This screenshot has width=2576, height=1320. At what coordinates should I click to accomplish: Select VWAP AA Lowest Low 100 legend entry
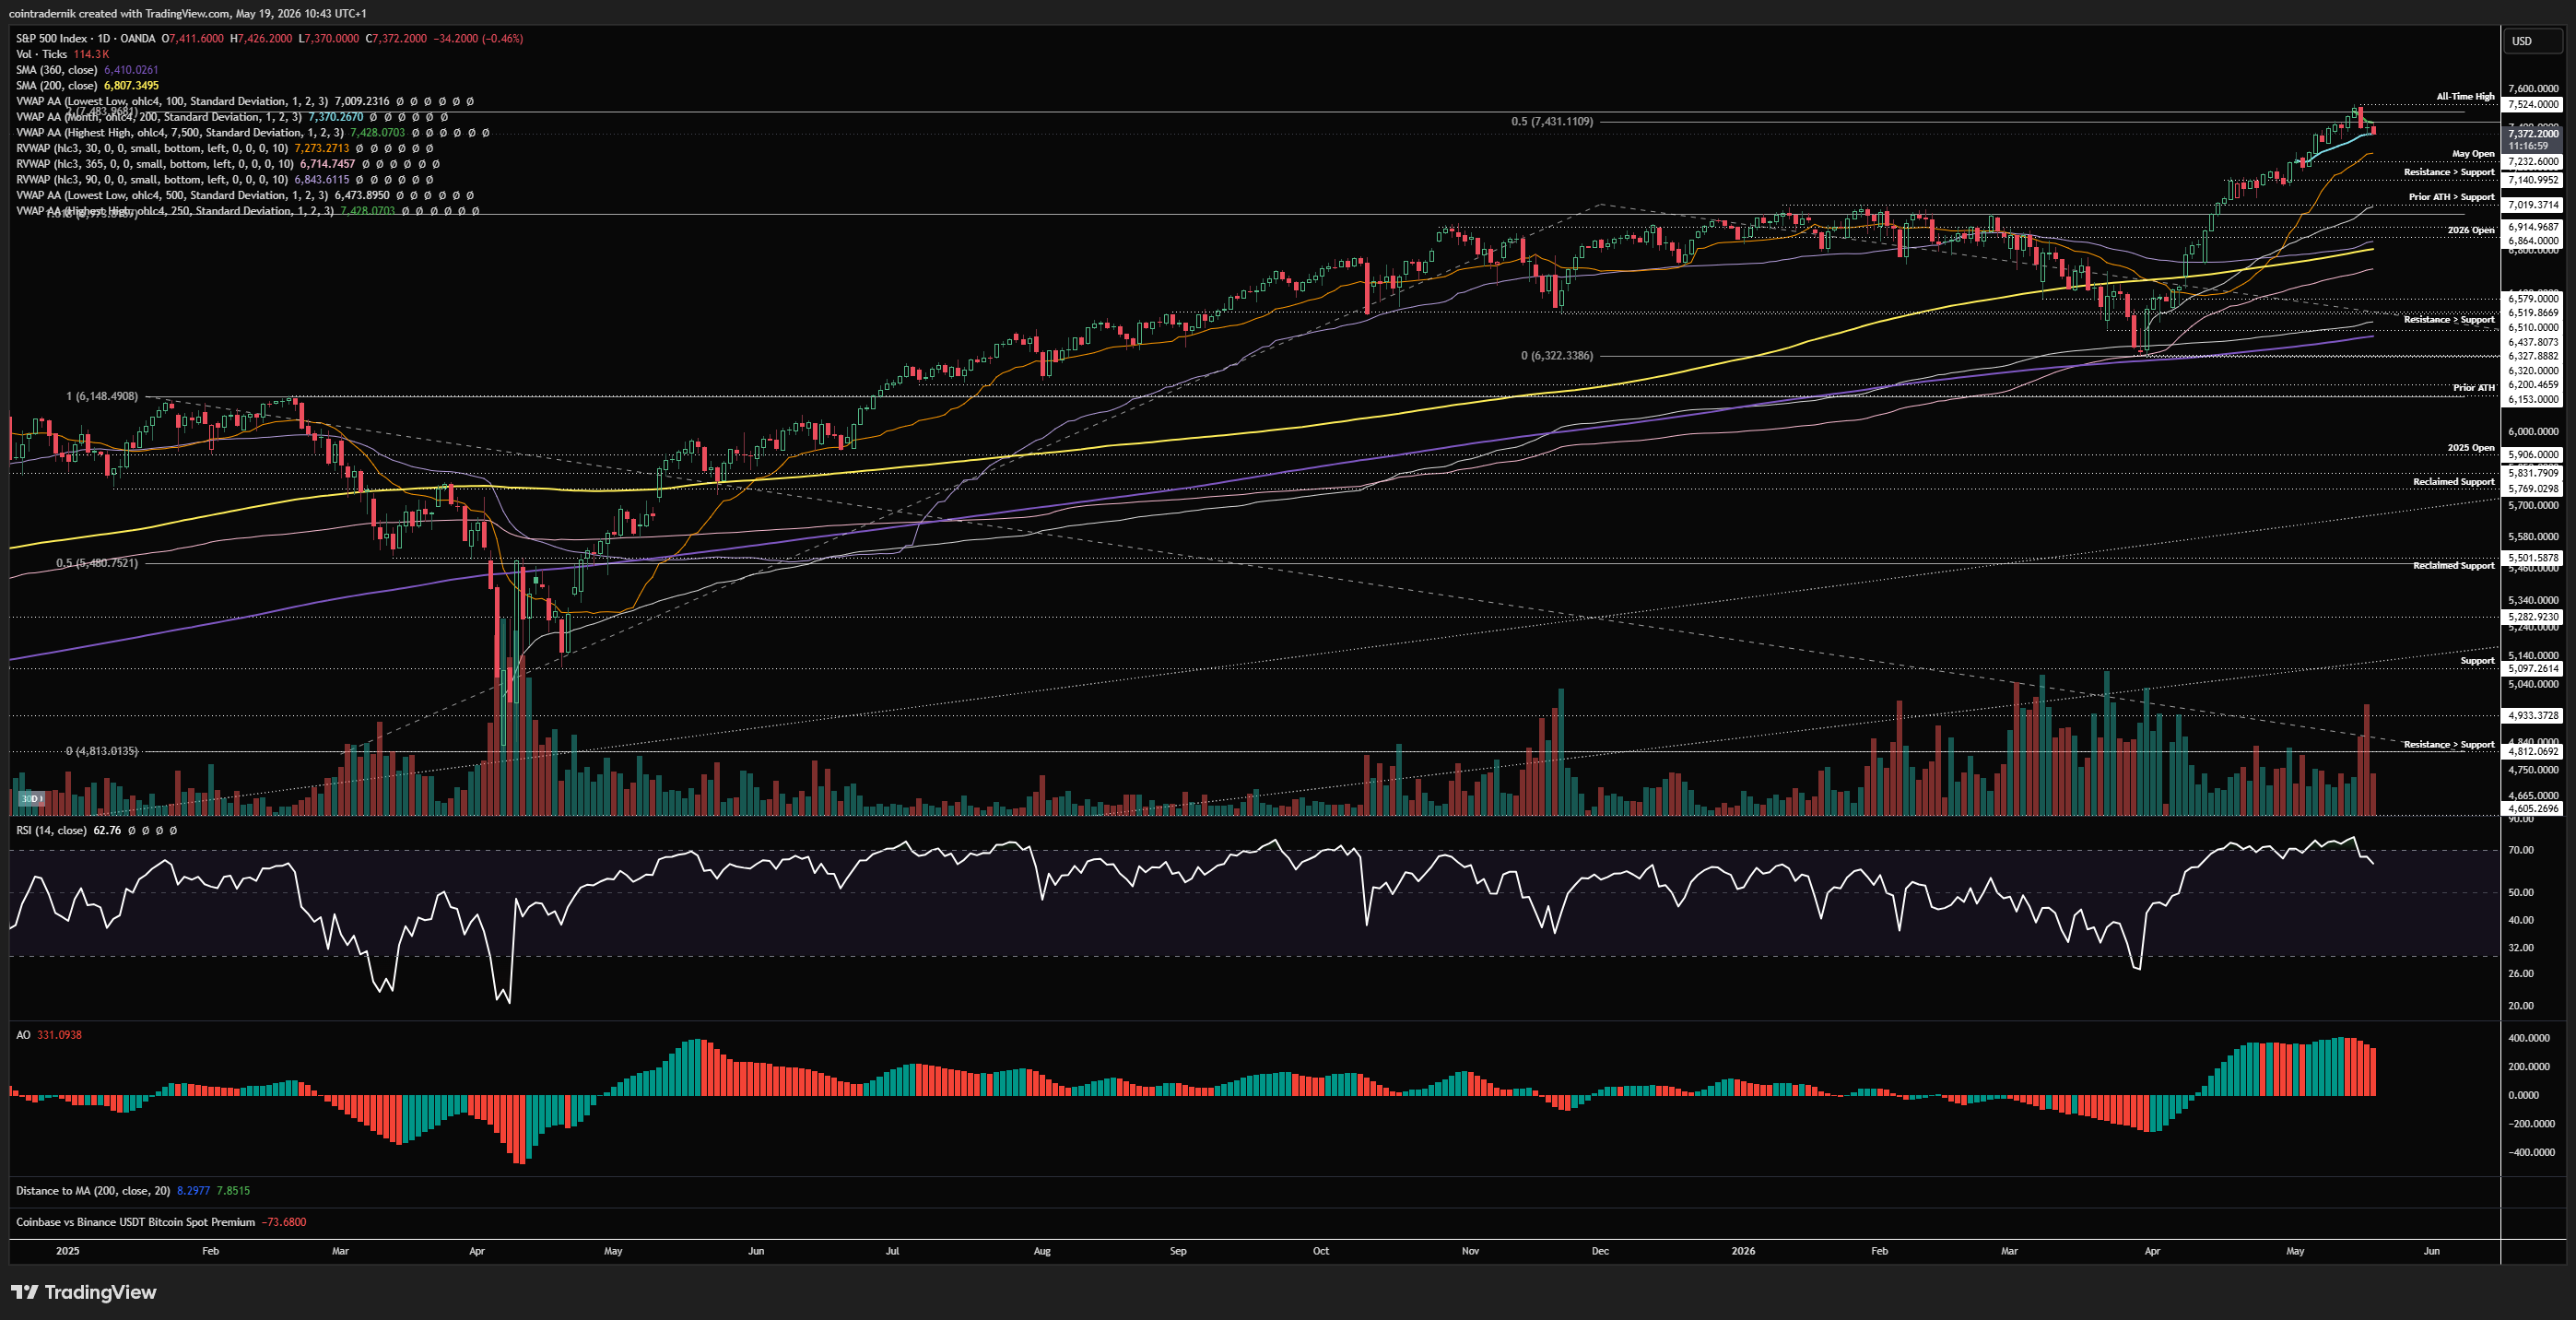pyautogui.click(x=245, y=101)
